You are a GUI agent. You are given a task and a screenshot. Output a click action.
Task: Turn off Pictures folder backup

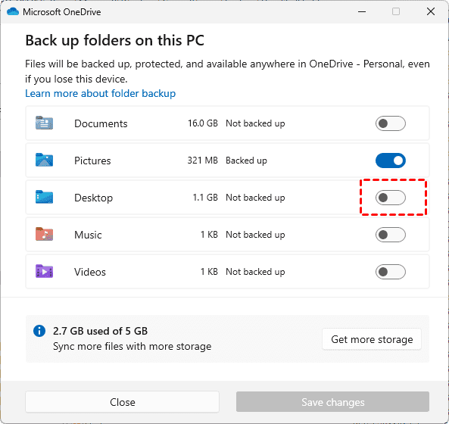(x=390, y=161)
